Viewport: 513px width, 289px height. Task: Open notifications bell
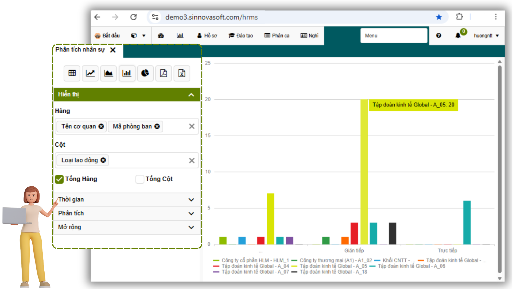pos(458,36)
